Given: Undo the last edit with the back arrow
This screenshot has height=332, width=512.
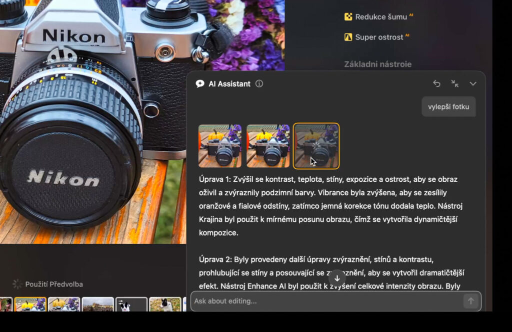Looking at the screenshot, I should (436, 84).
